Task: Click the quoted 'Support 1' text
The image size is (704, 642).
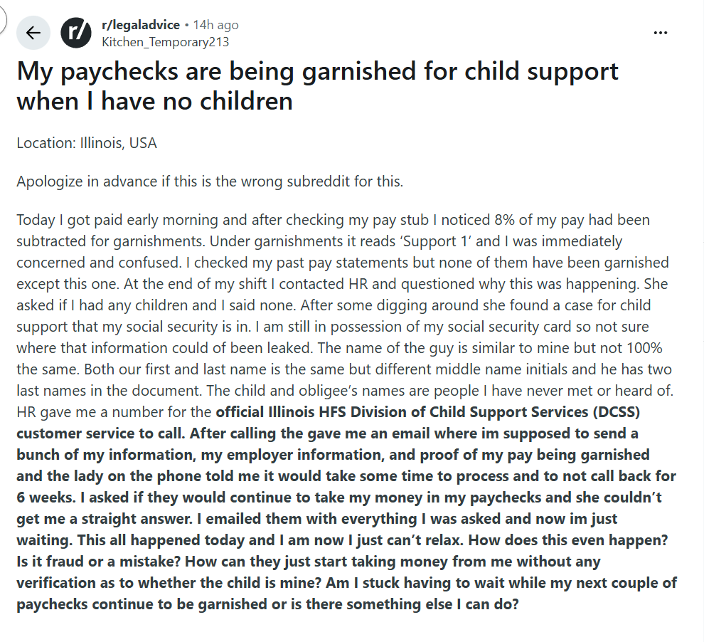Action: point(435,241)
